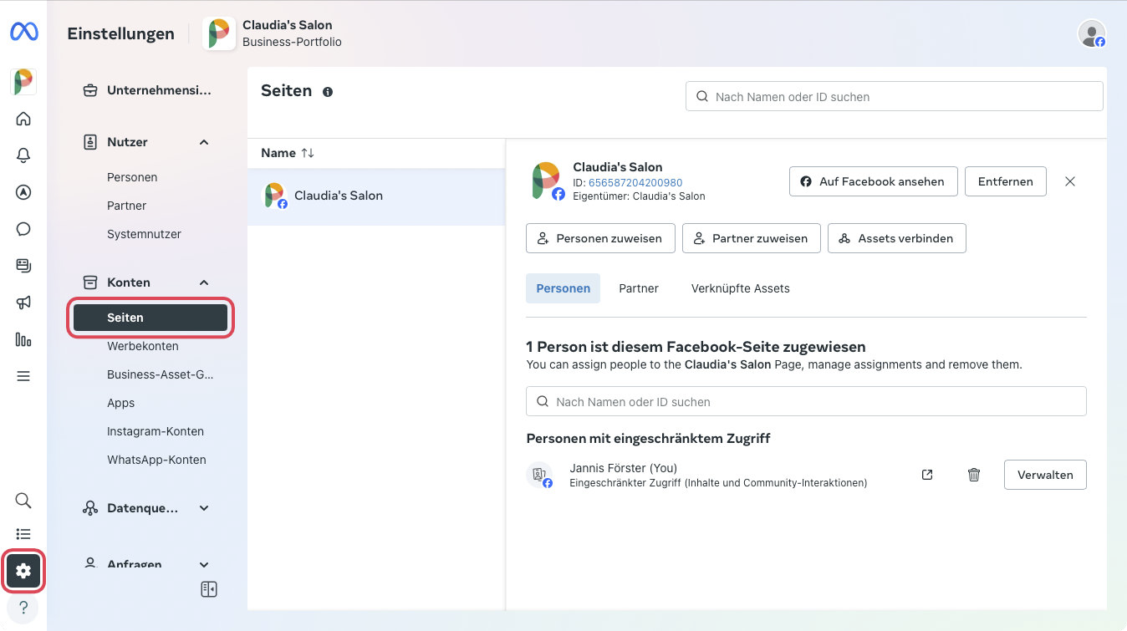
Task: Switch to Verknüpfte Assets tab
Action: click(741, 288)
